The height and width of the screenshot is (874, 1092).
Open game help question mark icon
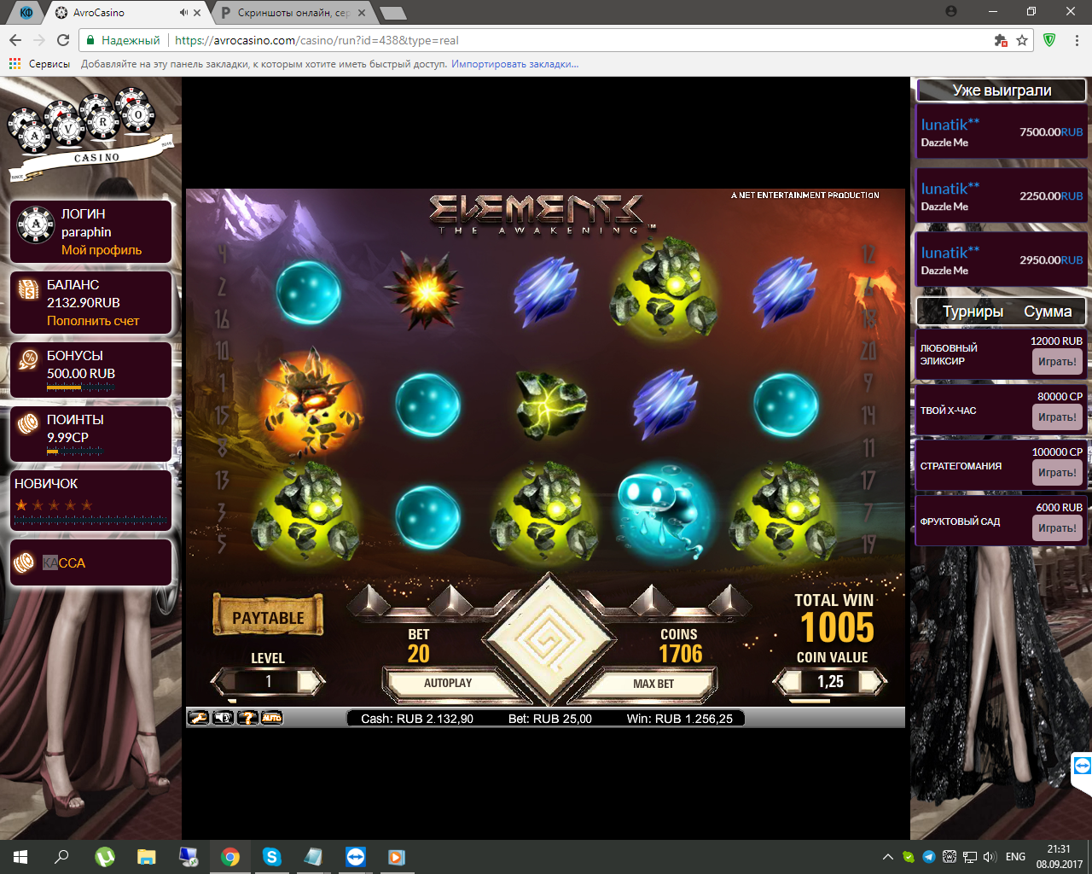click(x=247, y=718)
